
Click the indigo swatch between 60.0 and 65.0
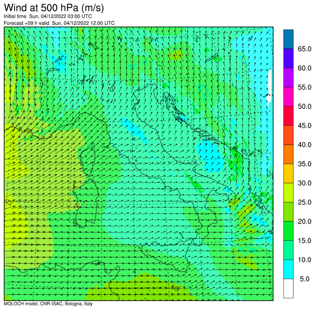288,59
